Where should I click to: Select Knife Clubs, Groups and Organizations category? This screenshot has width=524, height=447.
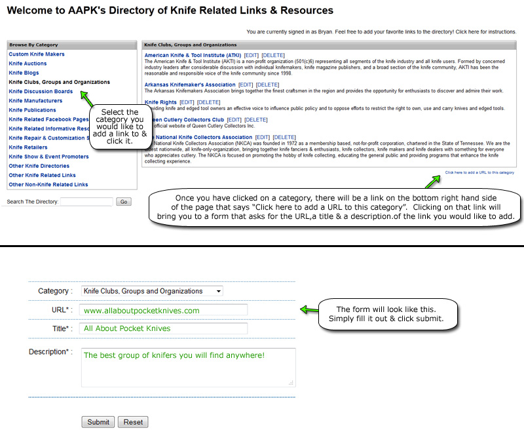click(59, 82)
